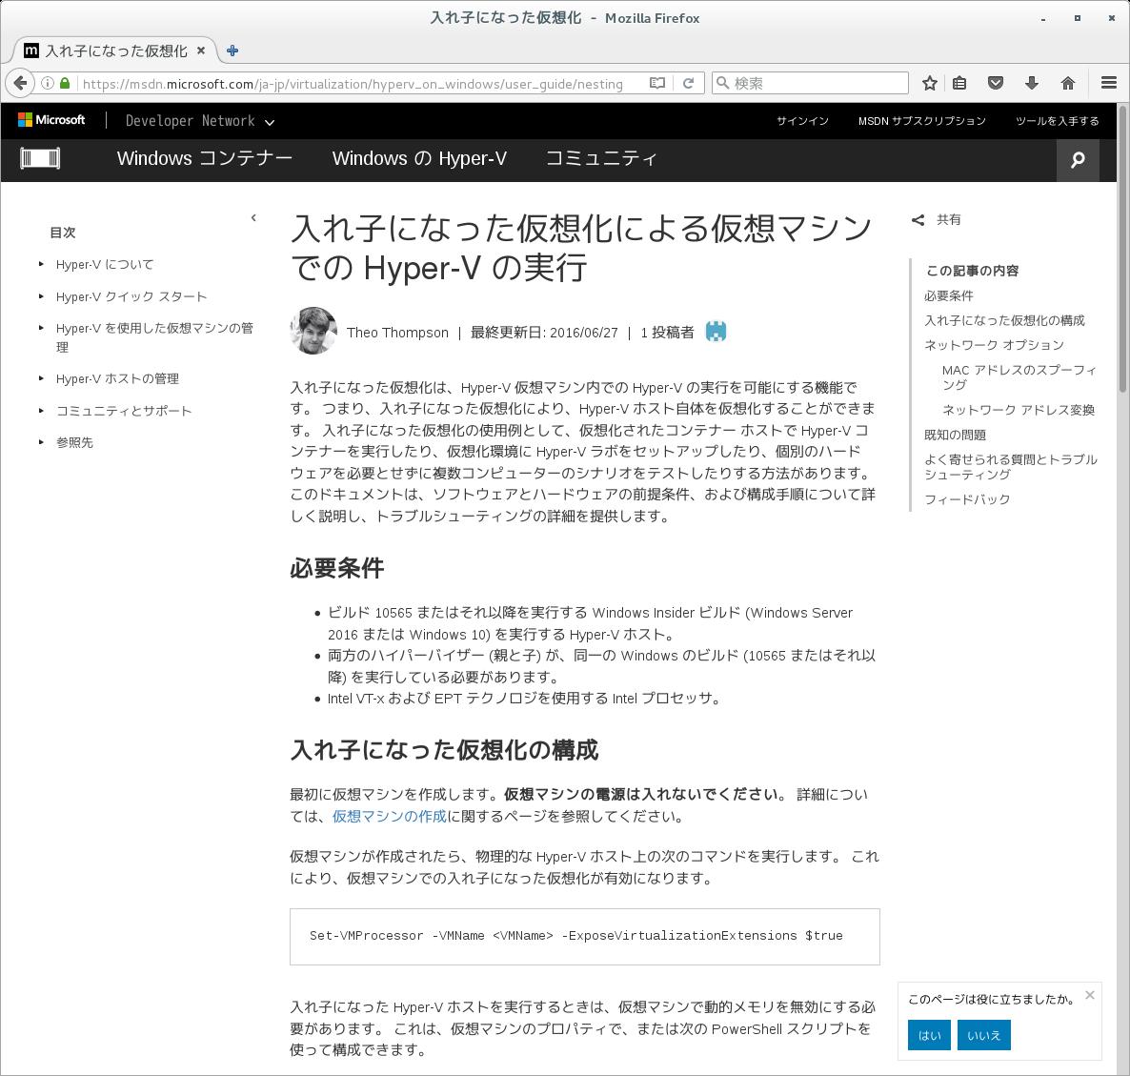Click サインイン link
This screenshot has width=1130, height=1076.
[803, 121]
